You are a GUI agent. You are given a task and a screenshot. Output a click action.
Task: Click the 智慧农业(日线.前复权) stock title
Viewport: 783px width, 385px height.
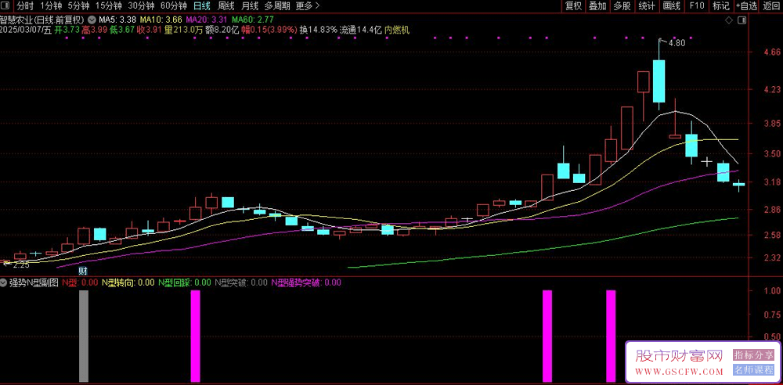[x=43, y=20]
